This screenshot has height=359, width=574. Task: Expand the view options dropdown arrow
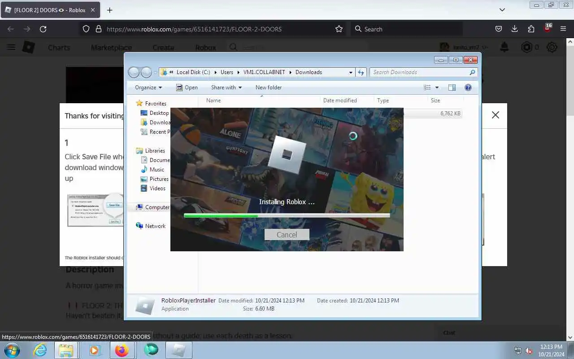(437, 88)
